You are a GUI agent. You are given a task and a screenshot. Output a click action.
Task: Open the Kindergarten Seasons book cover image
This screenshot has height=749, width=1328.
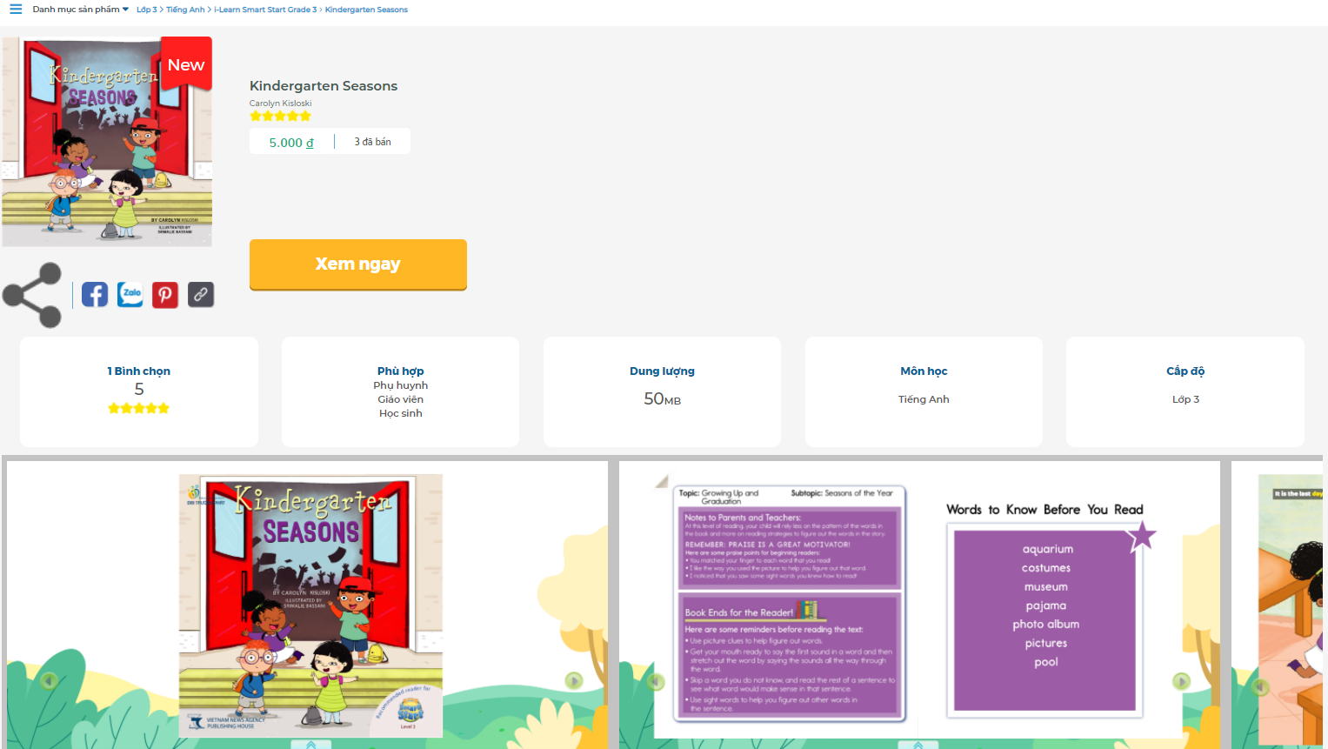(x=107, y=142)
